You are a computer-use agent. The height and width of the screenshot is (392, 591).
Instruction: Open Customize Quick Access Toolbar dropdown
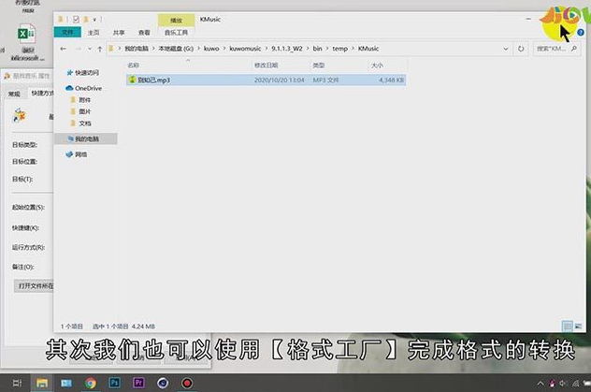coord(94,20)
